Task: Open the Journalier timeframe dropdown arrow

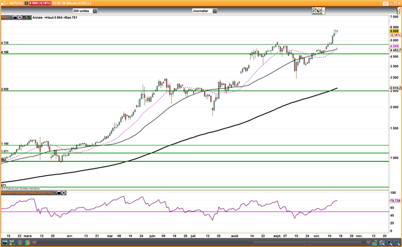Action: tap(215, 11)
